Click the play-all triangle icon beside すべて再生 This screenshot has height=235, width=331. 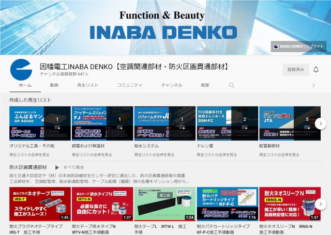coord(57,167)
